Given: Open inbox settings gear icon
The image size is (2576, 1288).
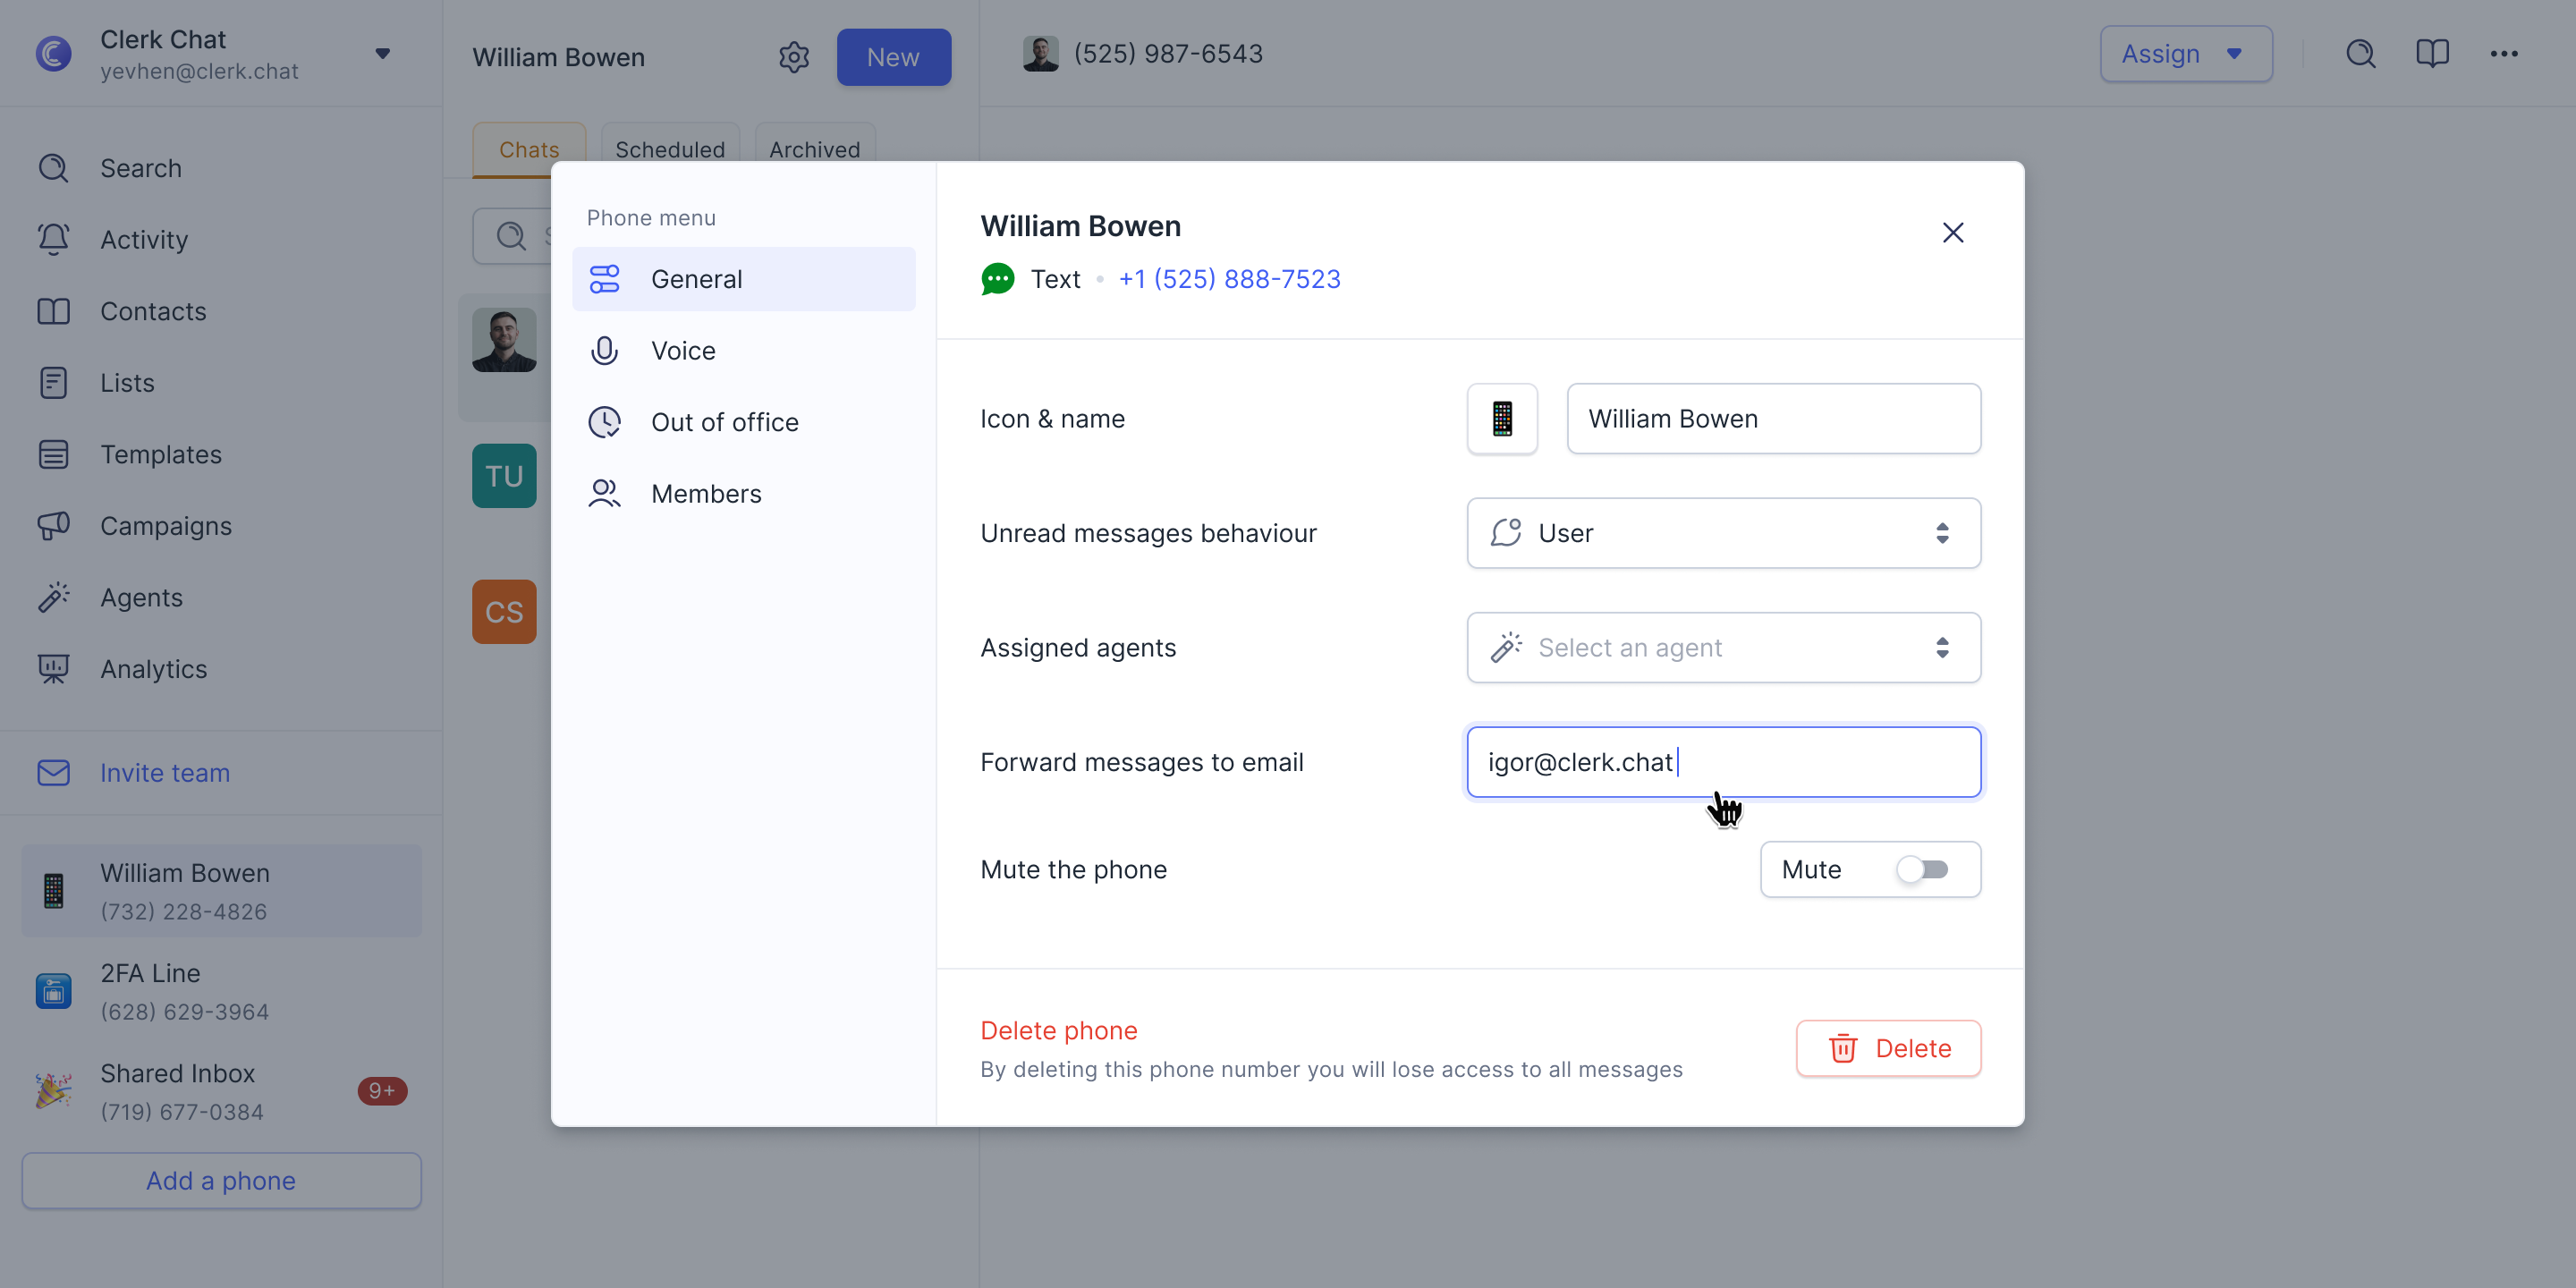Looking at the screenshot, I should (x=794, y=57).
